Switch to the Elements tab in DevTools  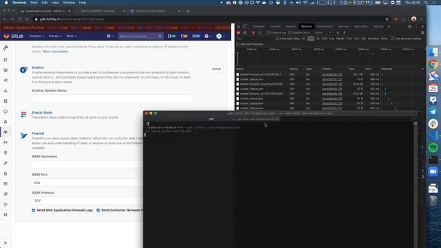259,26
